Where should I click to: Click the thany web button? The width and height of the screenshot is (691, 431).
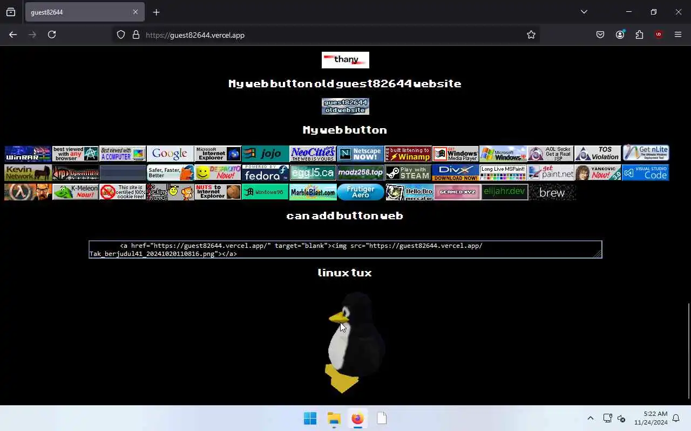click(345, 60)
